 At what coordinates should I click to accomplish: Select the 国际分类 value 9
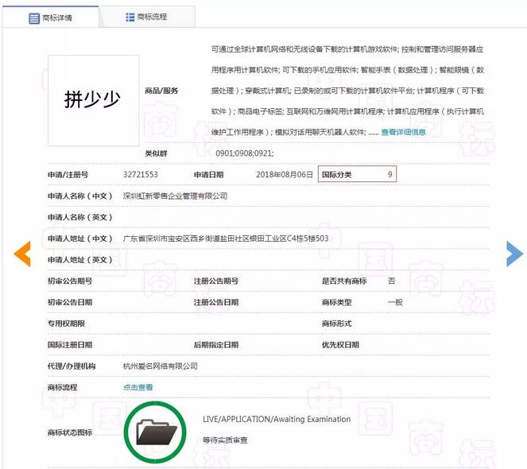(389, 175)
